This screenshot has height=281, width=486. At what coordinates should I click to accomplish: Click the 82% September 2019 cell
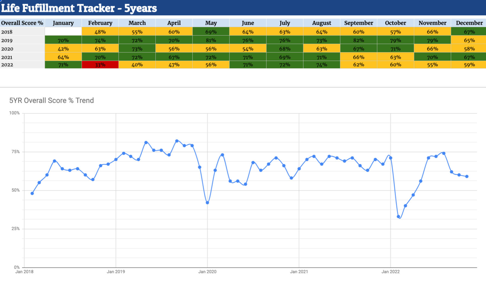(359, 40)
